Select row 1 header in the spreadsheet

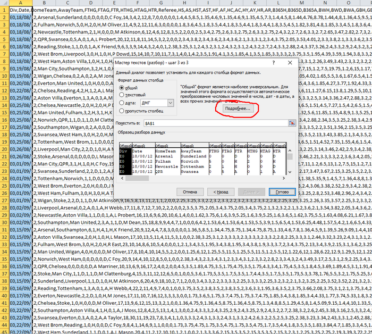(x=4, y=10)
